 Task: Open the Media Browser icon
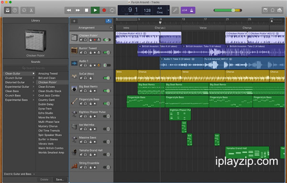pos(280,10)
